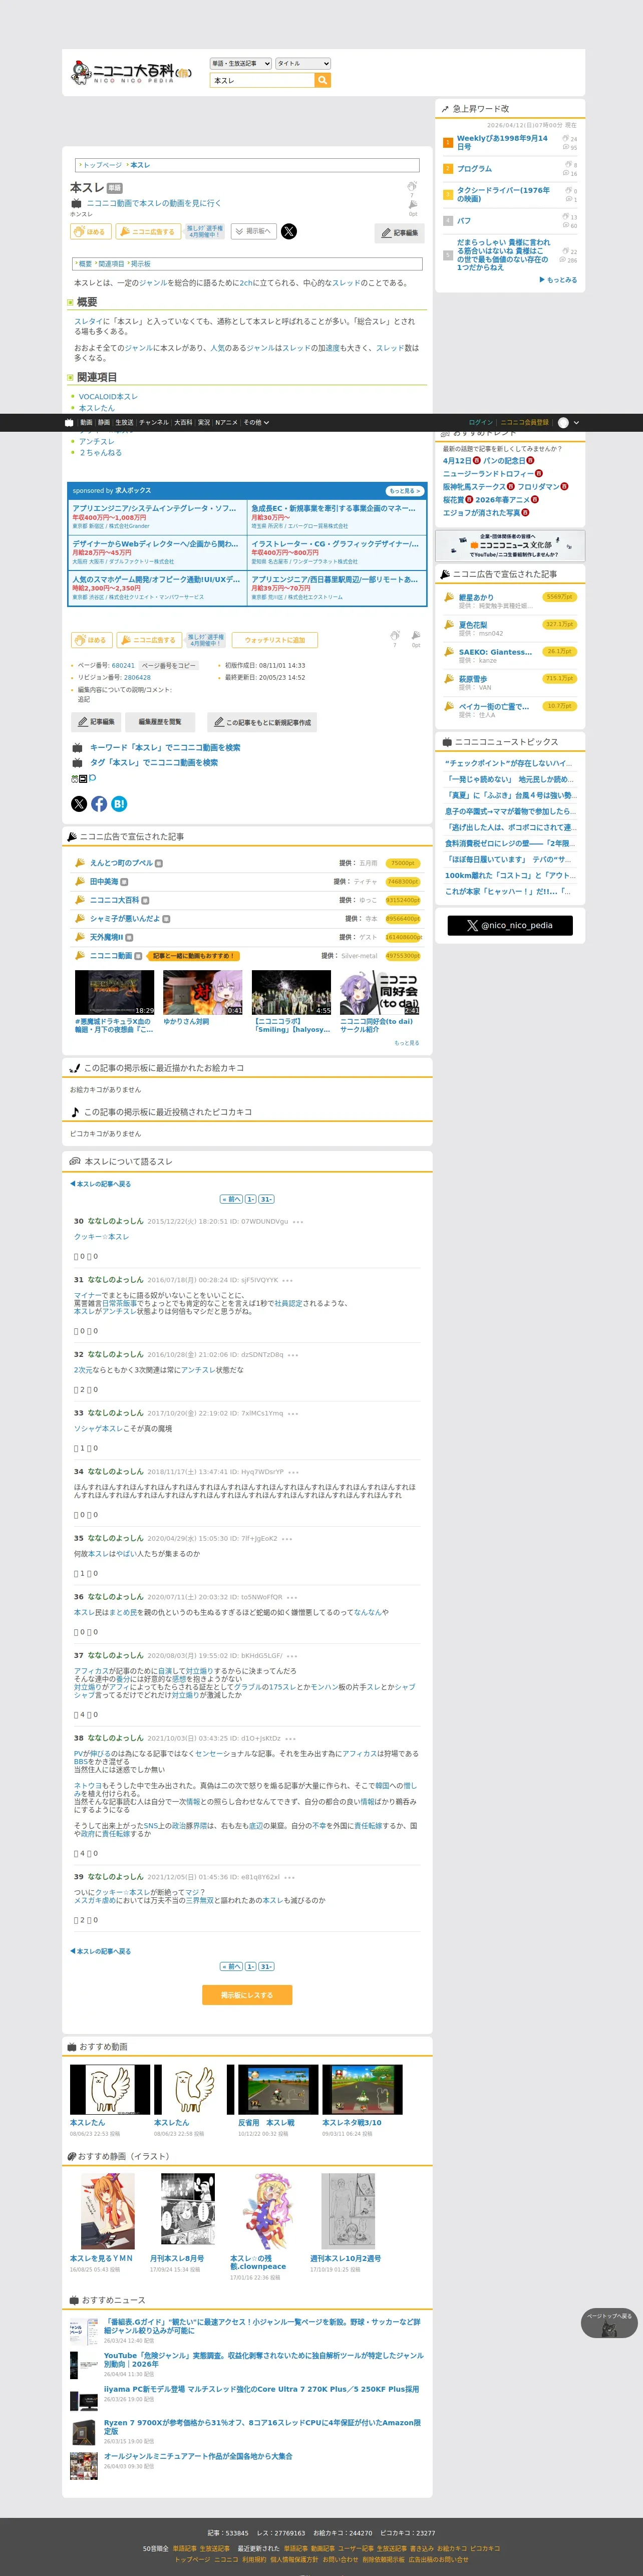Click the Hatena Bookmark B! icon
This screenshot has height=2576, width=643.
point(119,803)
